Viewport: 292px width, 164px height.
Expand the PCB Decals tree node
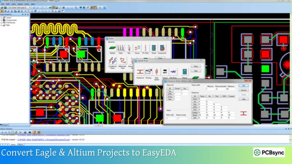click(x=1, y=23)
